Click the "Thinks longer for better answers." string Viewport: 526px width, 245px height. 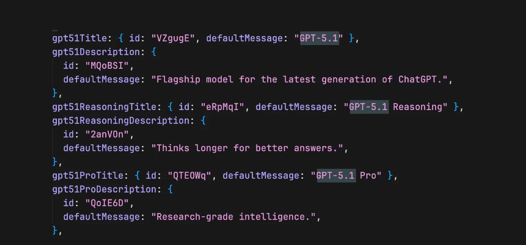[247, 148]
